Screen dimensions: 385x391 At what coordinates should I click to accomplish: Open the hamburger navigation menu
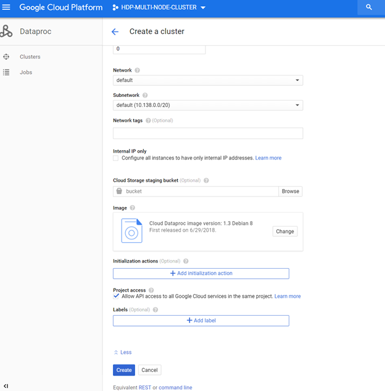pyautogui.click(x=6, y=7)
